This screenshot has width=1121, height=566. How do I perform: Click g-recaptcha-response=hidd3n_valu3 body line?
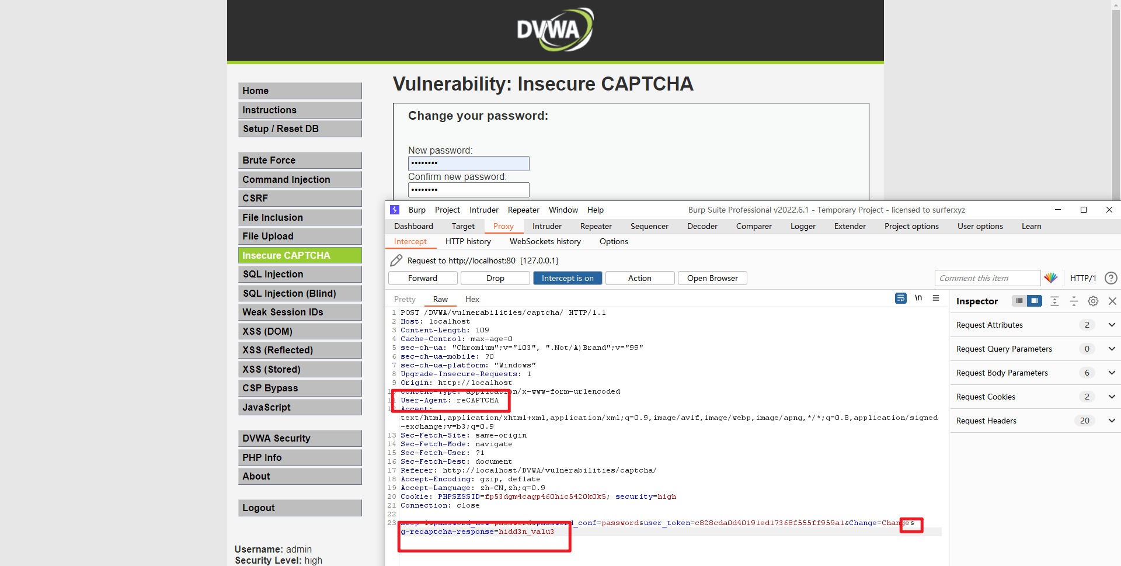477,532
